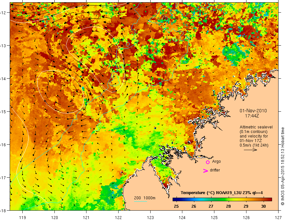The image size is (285, 220).
Task: Click the color bar label '25'
Action: pos(176,206)
